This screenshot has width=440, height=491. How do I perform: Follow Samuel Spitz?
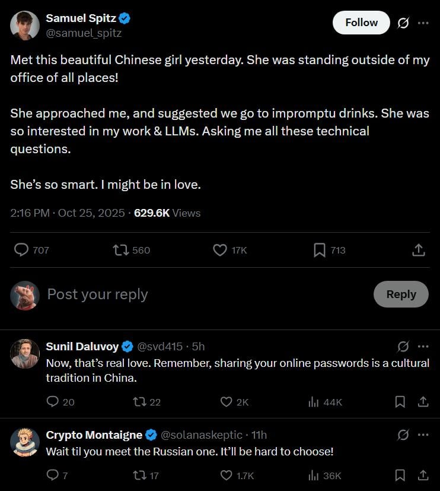pos(361,23)
